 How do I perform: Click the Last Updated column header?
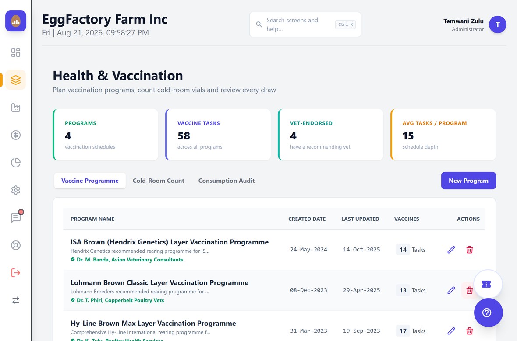point(360,219)
